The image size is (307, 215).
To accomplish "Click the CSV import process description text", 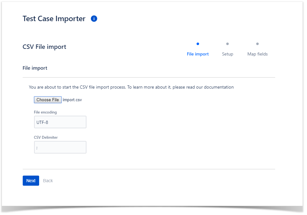I will point(131,87).
